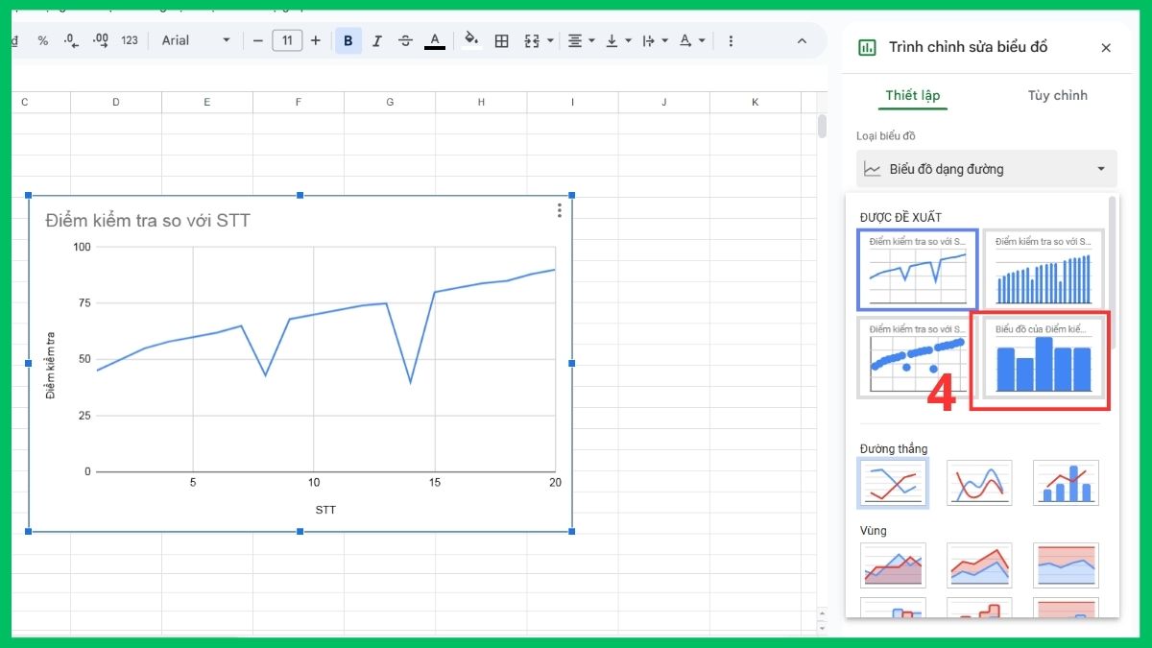Click the font size input field
The height and width of the screenshot is (648, 1152).
pyautogui.click(x=286, y=40)
